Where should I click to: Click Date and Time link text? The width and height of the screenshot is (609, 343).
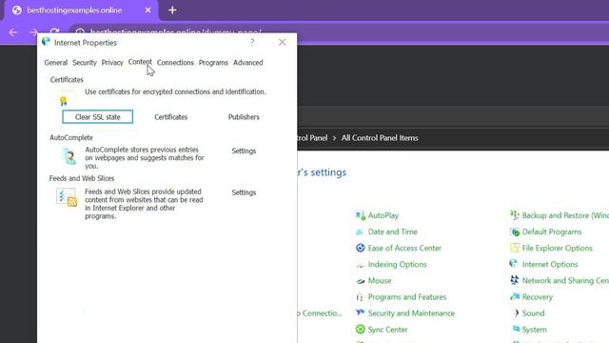[x=393, y=232]
